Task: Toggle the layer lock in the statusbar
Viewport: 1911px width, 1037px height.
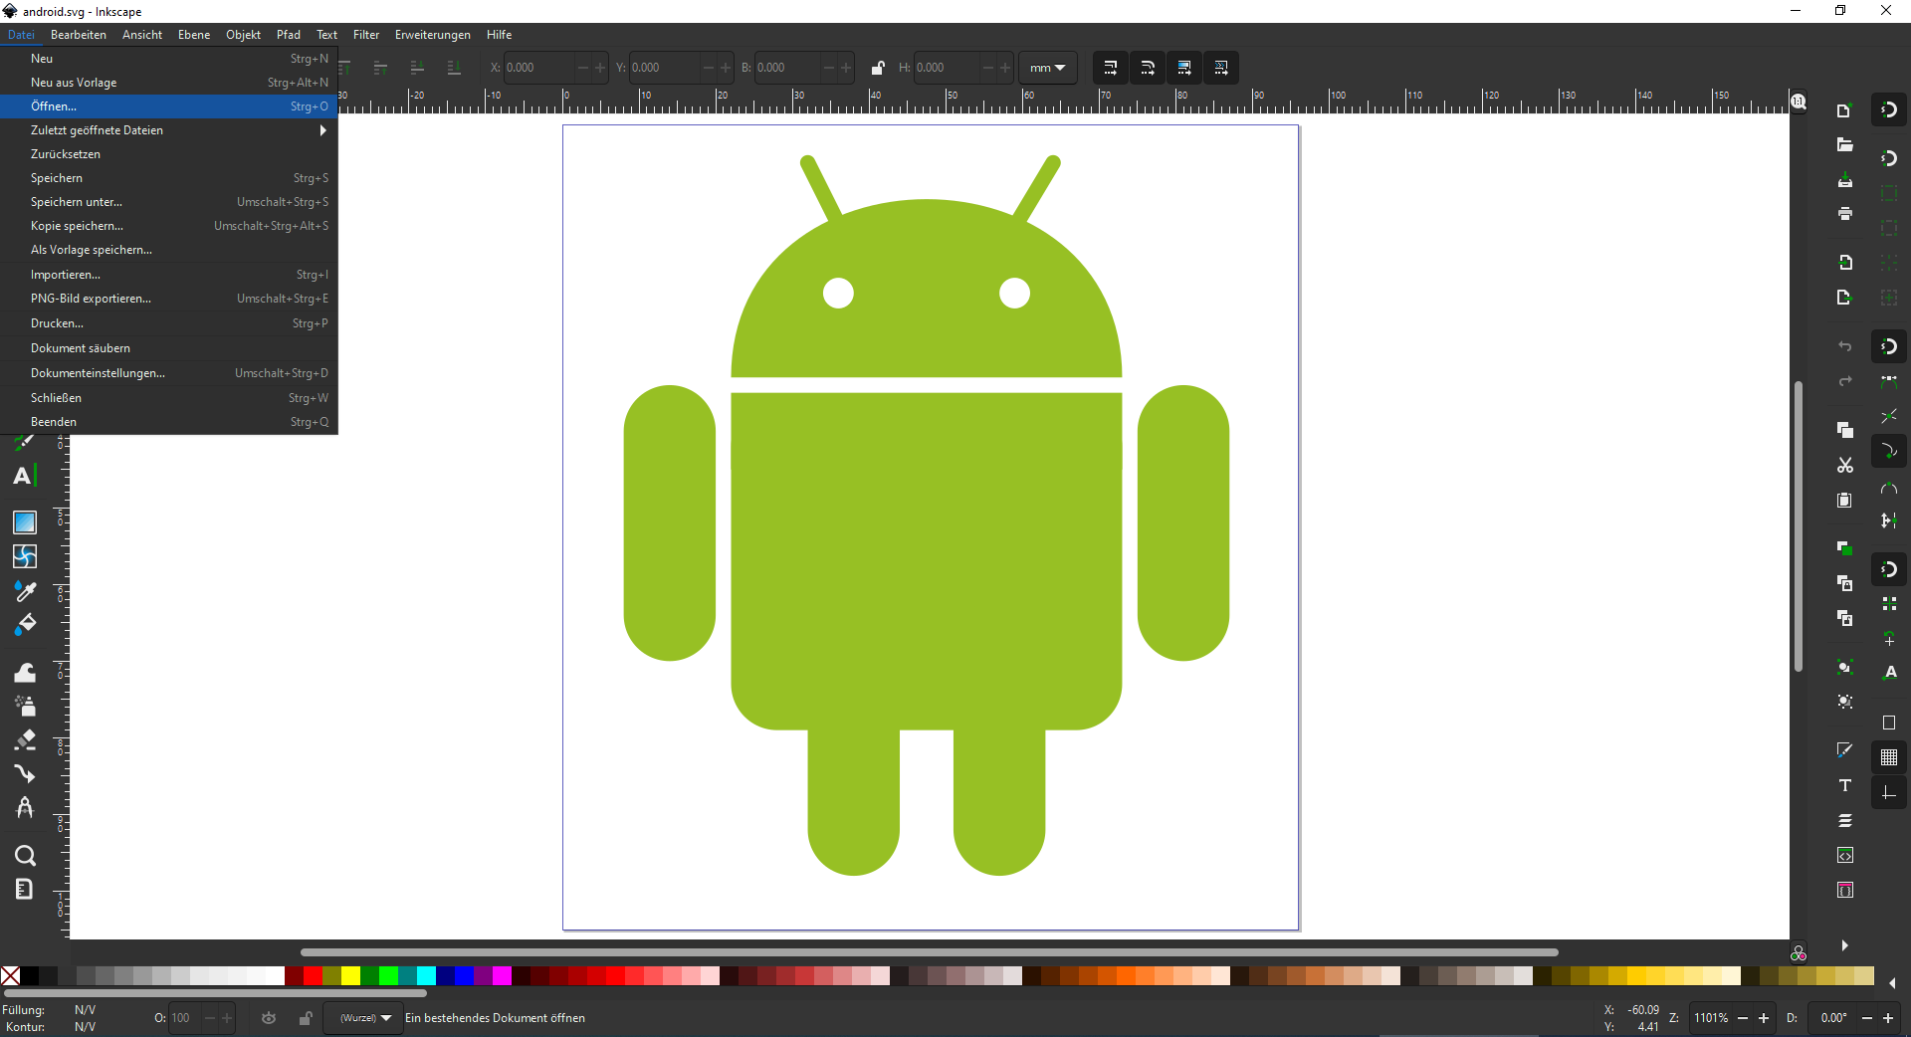Action: [x=306, y=1018]
